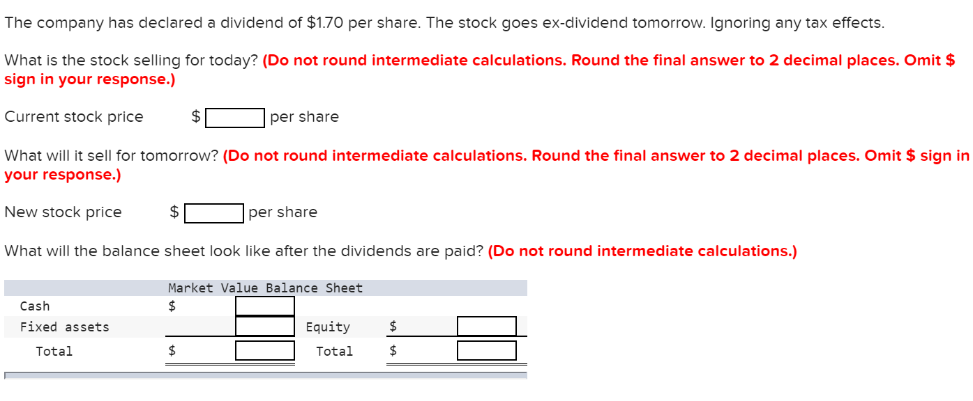Click the dollar sign before Current stock price
Viewport: 973px width, 401px height.
click(x=196, y=116)
